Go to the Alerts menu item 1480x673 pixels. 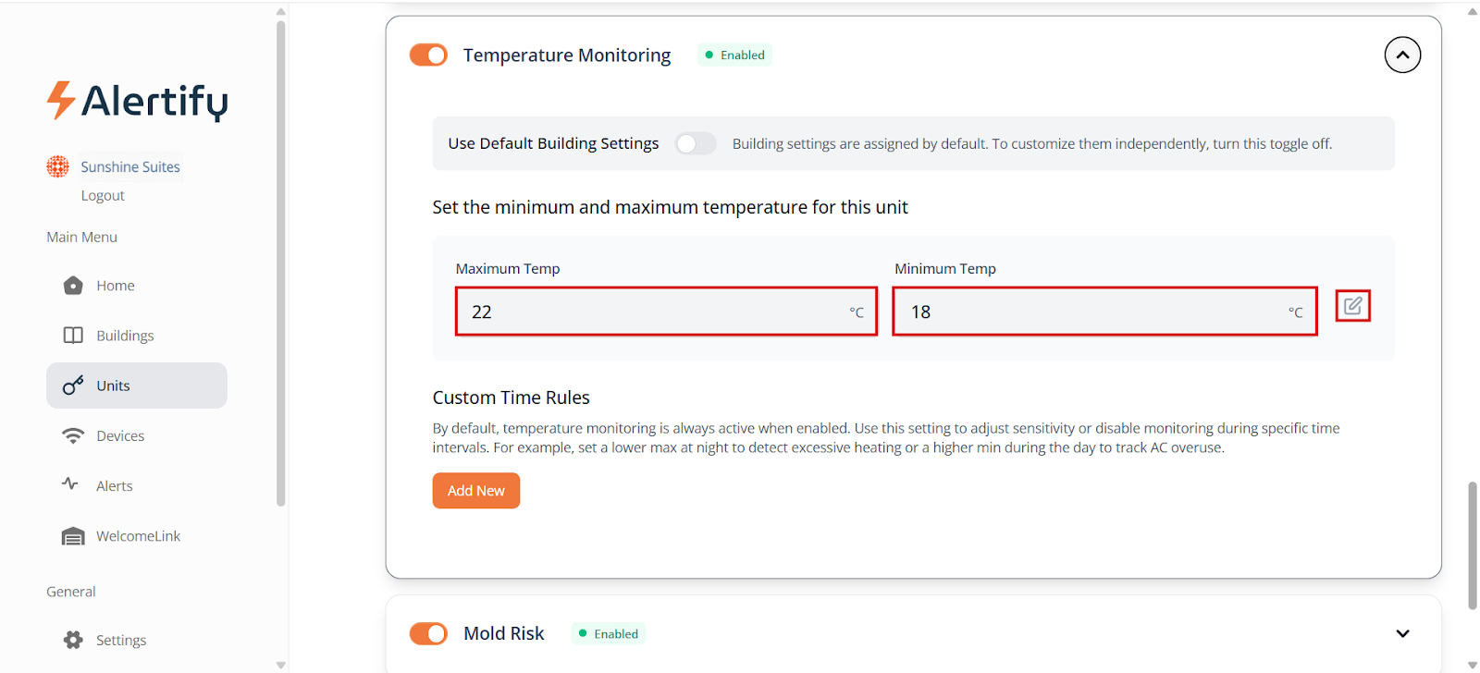pos(115,485)
